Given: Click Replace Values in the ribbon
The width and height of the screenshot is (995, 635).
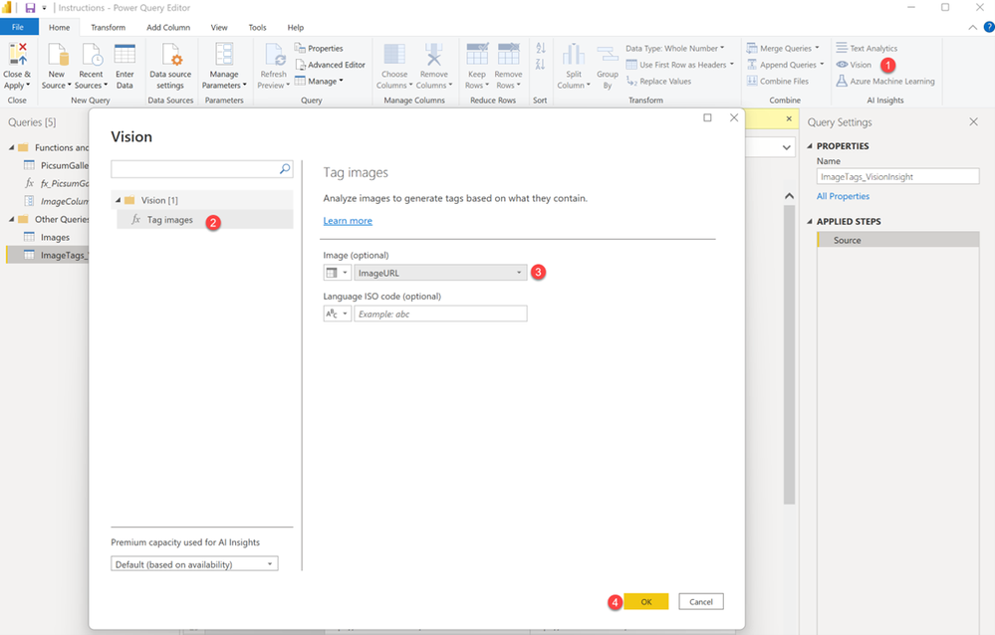Looking at the screenshot, I should (x=658, y=82).
